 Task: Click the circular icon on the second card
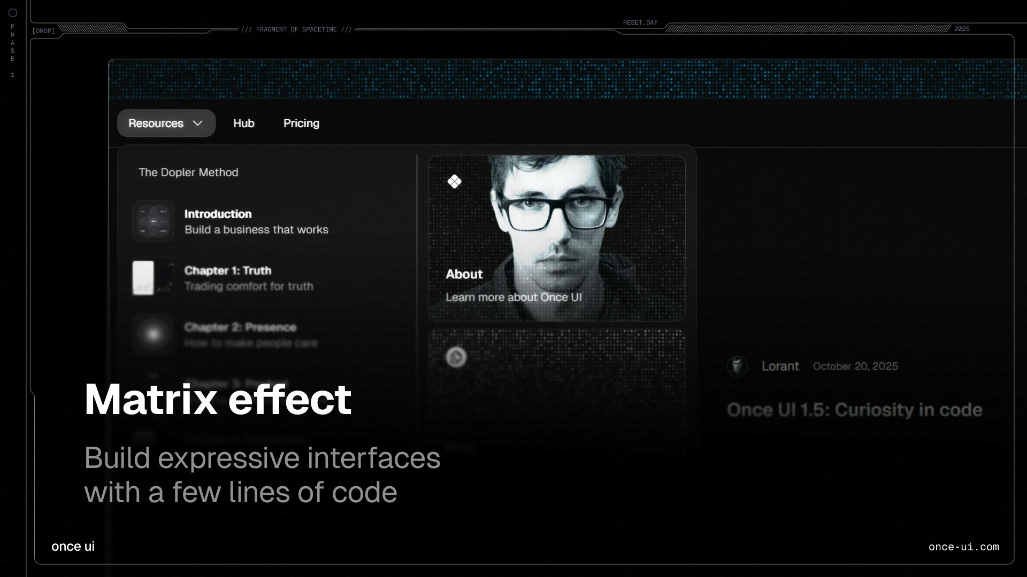(456, 357)
